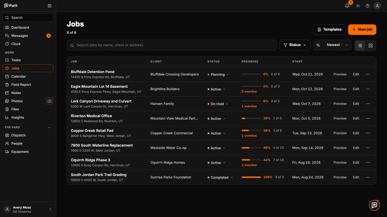The width and height of the screenshot is (387, 217).
Task: Collapse the sidebar panel icon
Action: point(49,6)
